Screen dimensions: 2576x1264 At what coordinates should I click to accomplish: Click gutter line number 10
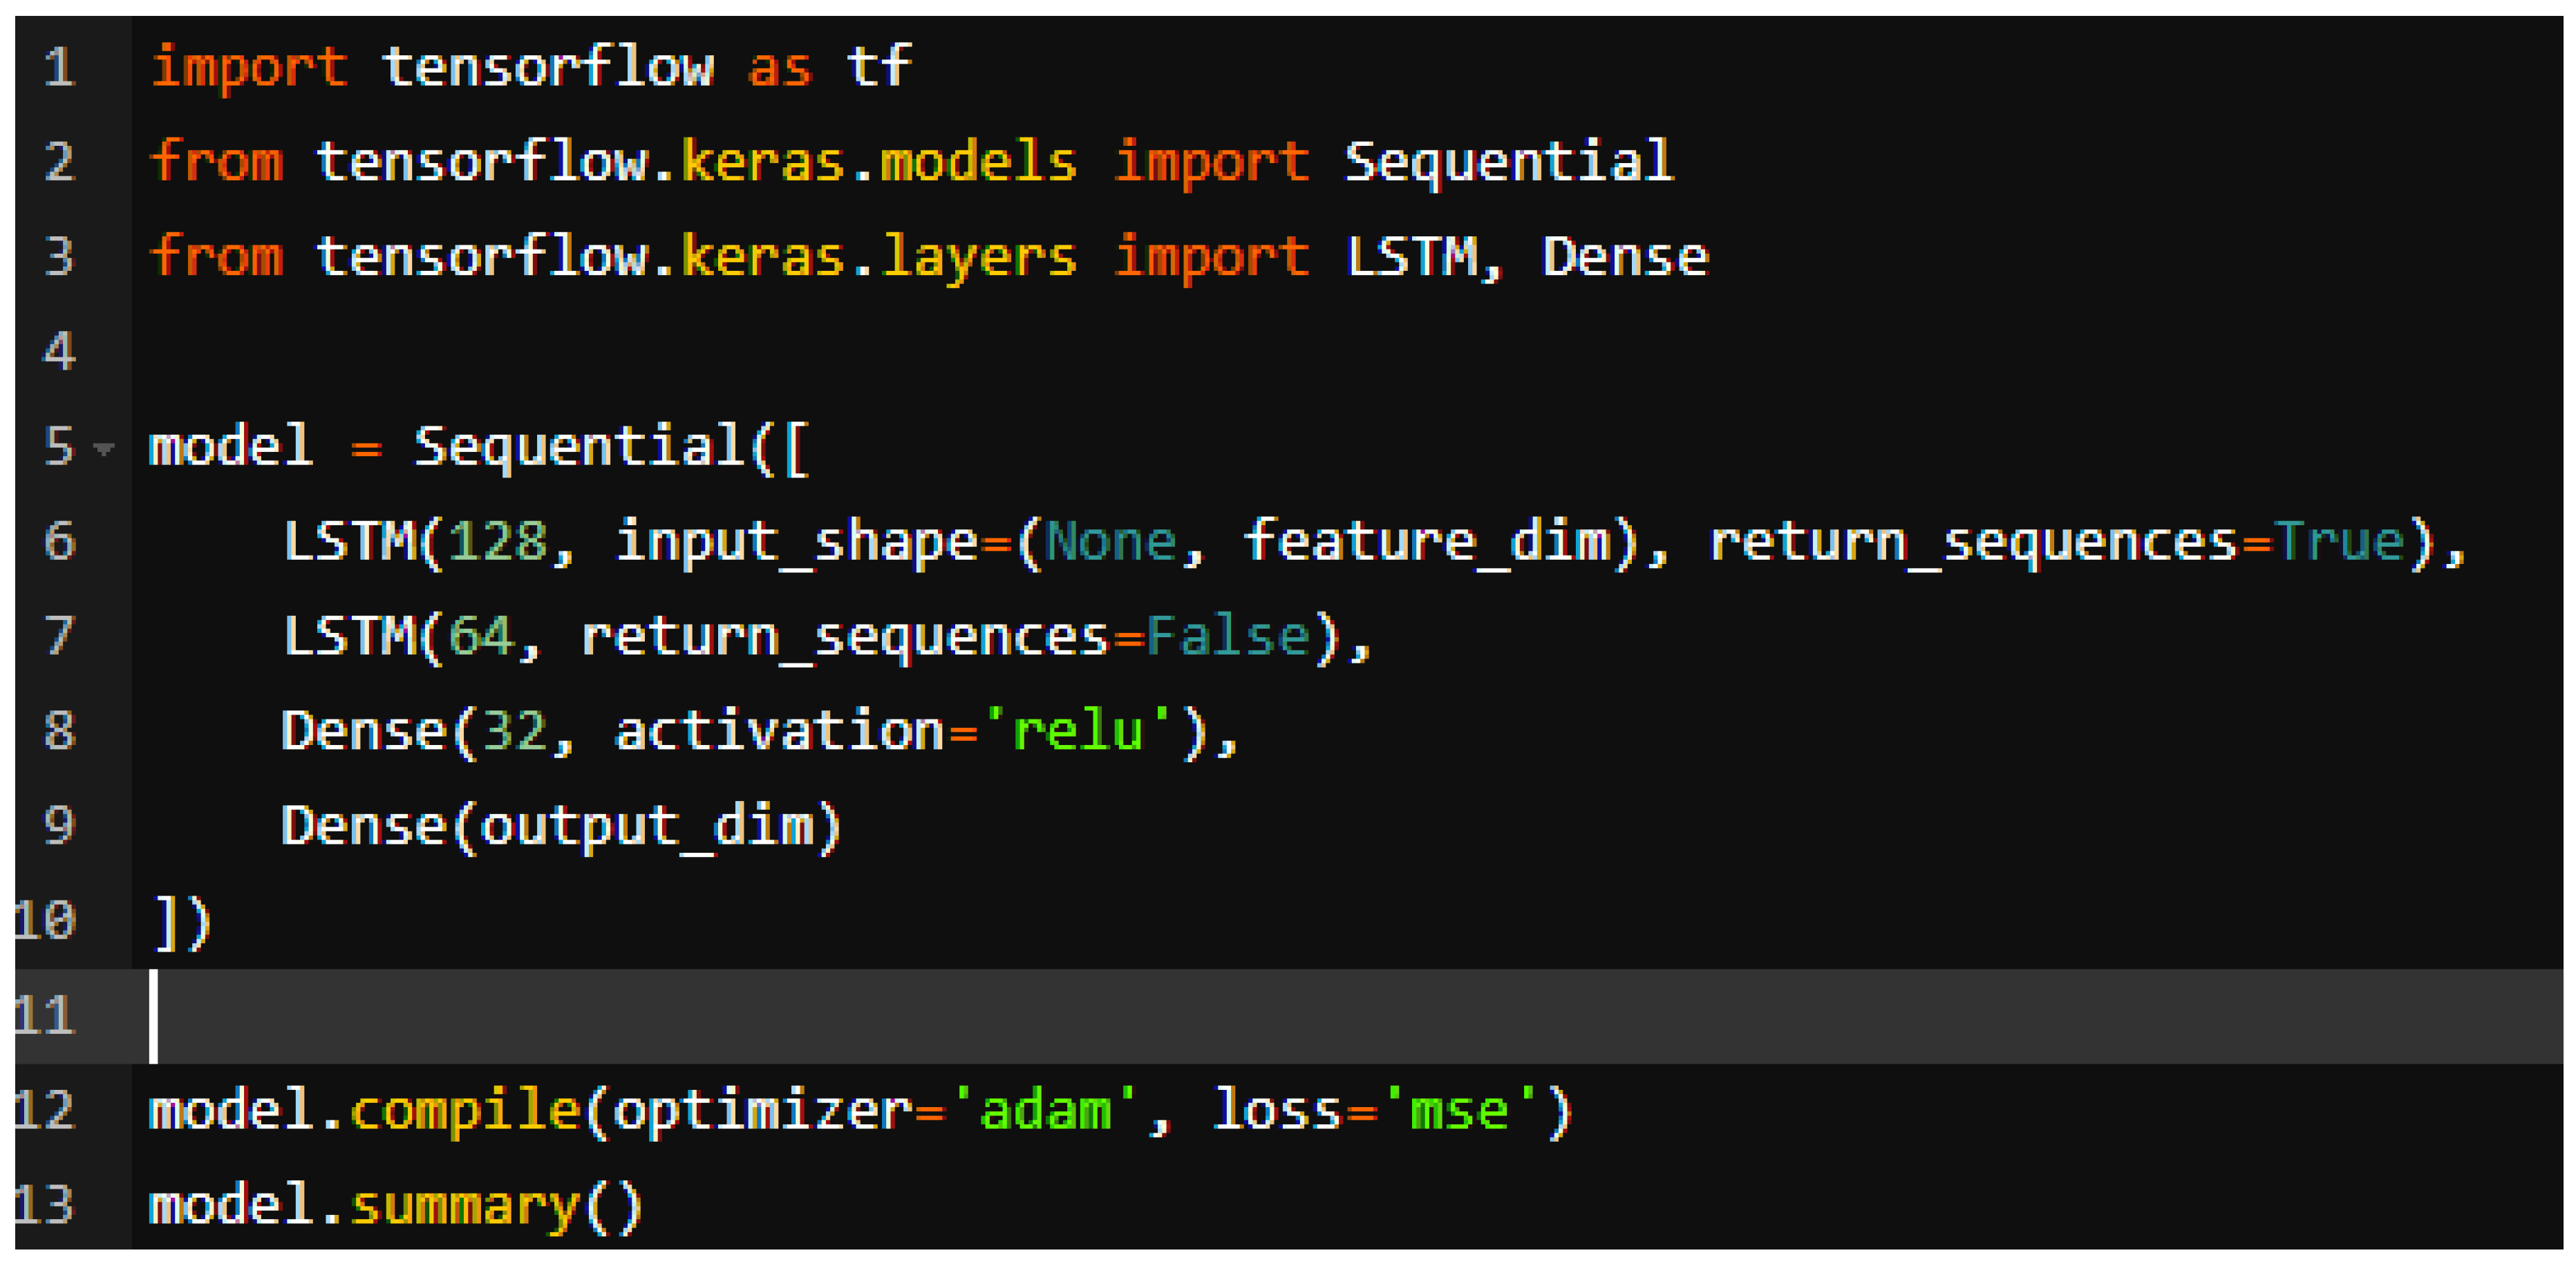point(46,920)
